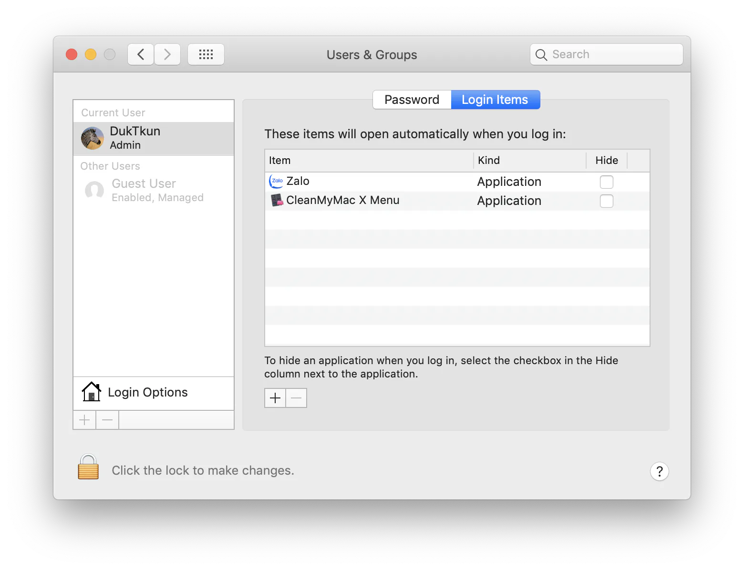
Task: Select the Zalo login item row
Action: [457, 182]
